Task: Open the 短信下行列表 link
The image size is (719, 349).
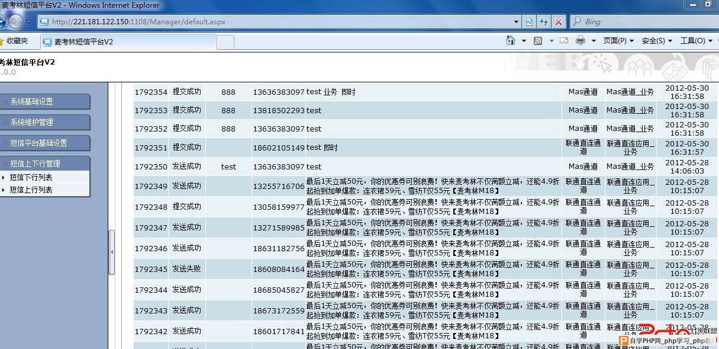Action: [31, 177]
